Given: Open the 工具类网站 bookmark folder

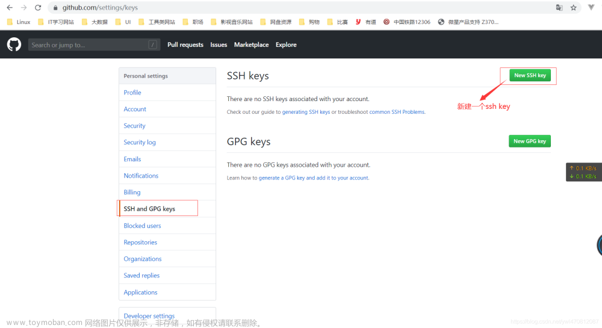Looking at the screenshot, I should [x=157, y=22].
